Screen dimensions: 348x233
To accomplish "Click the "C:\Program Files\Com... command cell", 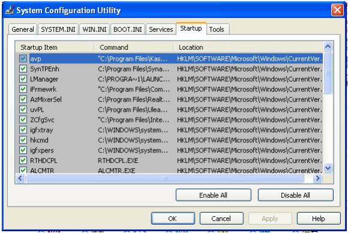I will (x=134, y=89).
